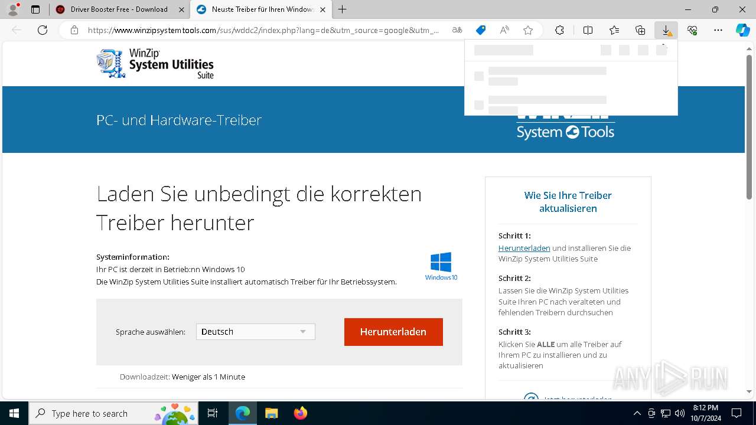Open Browser essentials icon

point(692,30)
